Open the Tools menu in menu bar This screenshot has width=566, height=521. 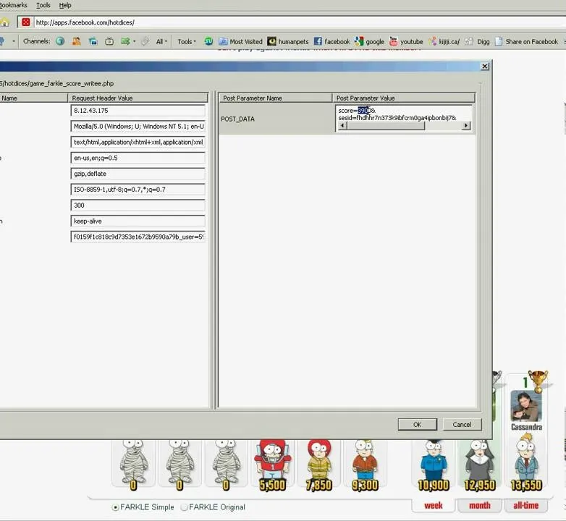coord(43,5)
